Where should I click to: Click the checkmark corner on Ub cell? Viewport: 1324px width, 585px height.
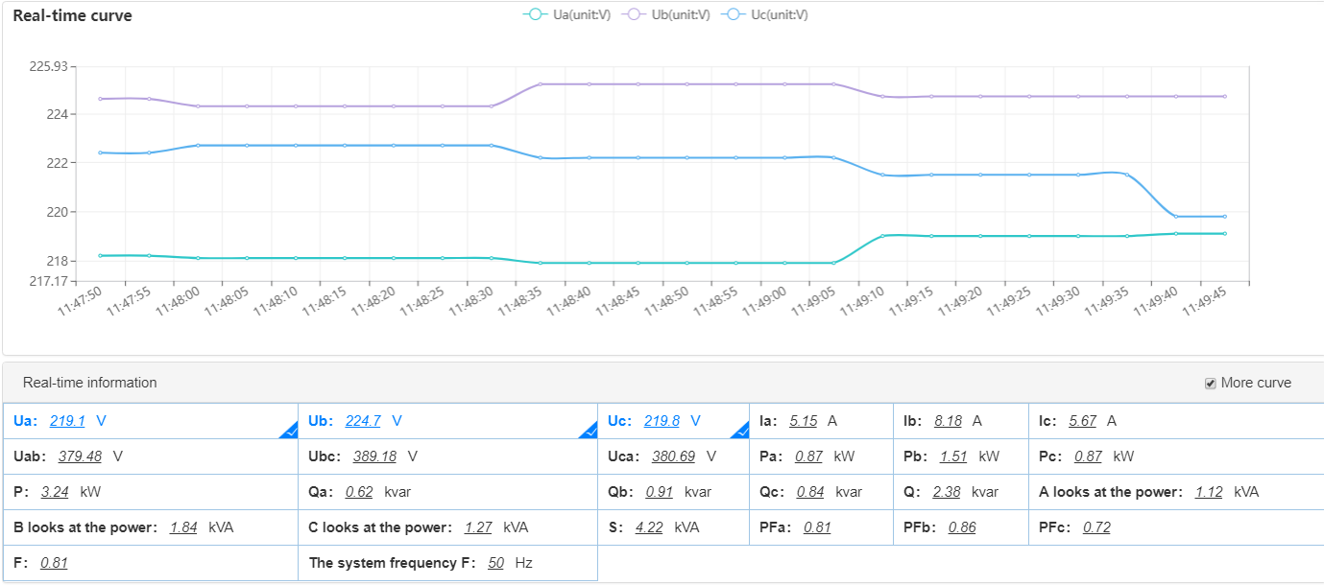click(x=590, y=432)
